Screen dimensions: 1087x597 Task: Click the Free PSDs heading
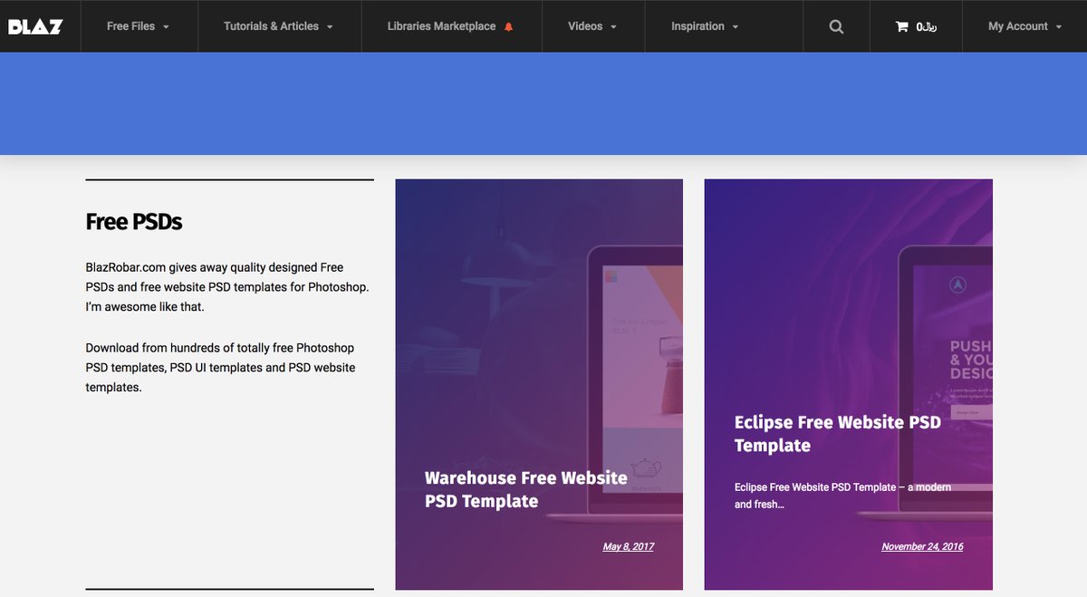pos(134,222)
